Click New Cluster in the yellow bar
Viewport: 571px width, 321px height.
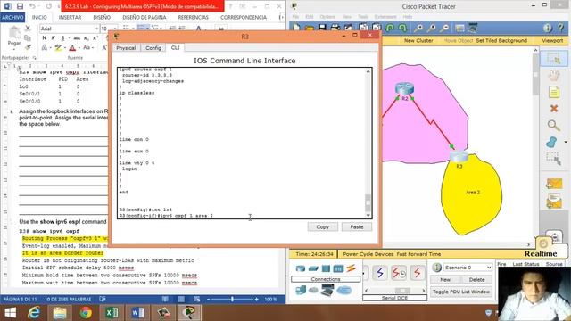pyautogui.click(x=418, y=41)
